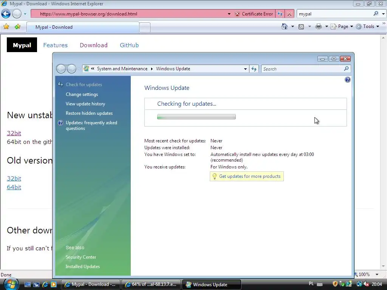Viewport: 387px width, 290px height.
Task: Refresh the Mypal page in IE
Action: [x=280, y=14]
